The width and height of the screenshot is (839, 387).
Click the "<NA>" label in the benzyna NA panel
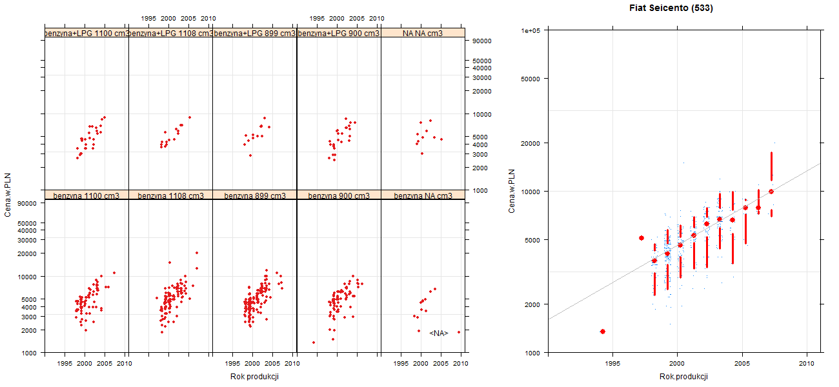(438, 333)
